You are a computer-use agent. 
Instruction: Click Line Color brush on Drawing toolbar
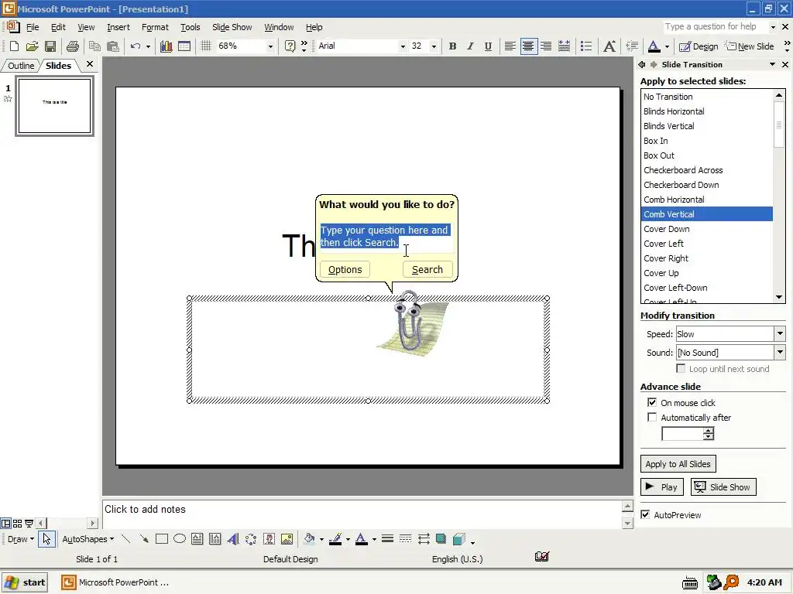335,539
